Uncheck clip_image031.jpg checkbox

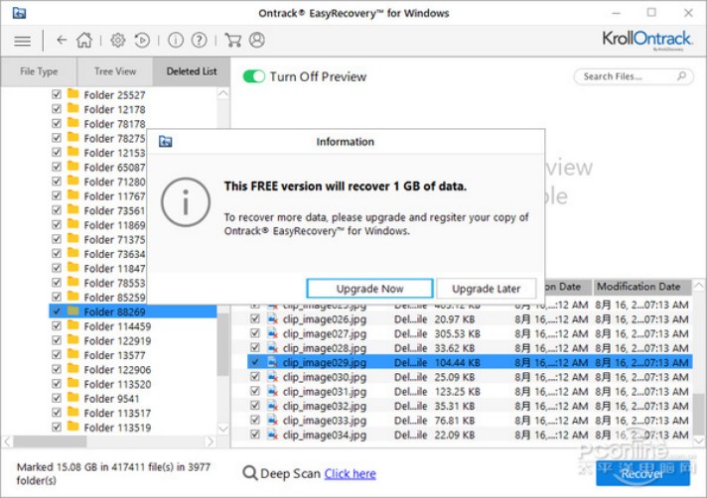click(255, 391)
